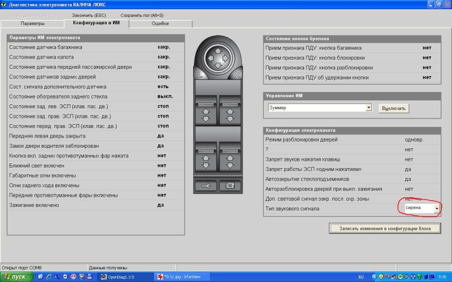Select row Состояние зад. лев. ЭСП
Viewport: 452px width, 282px height.
coord(95,107)
